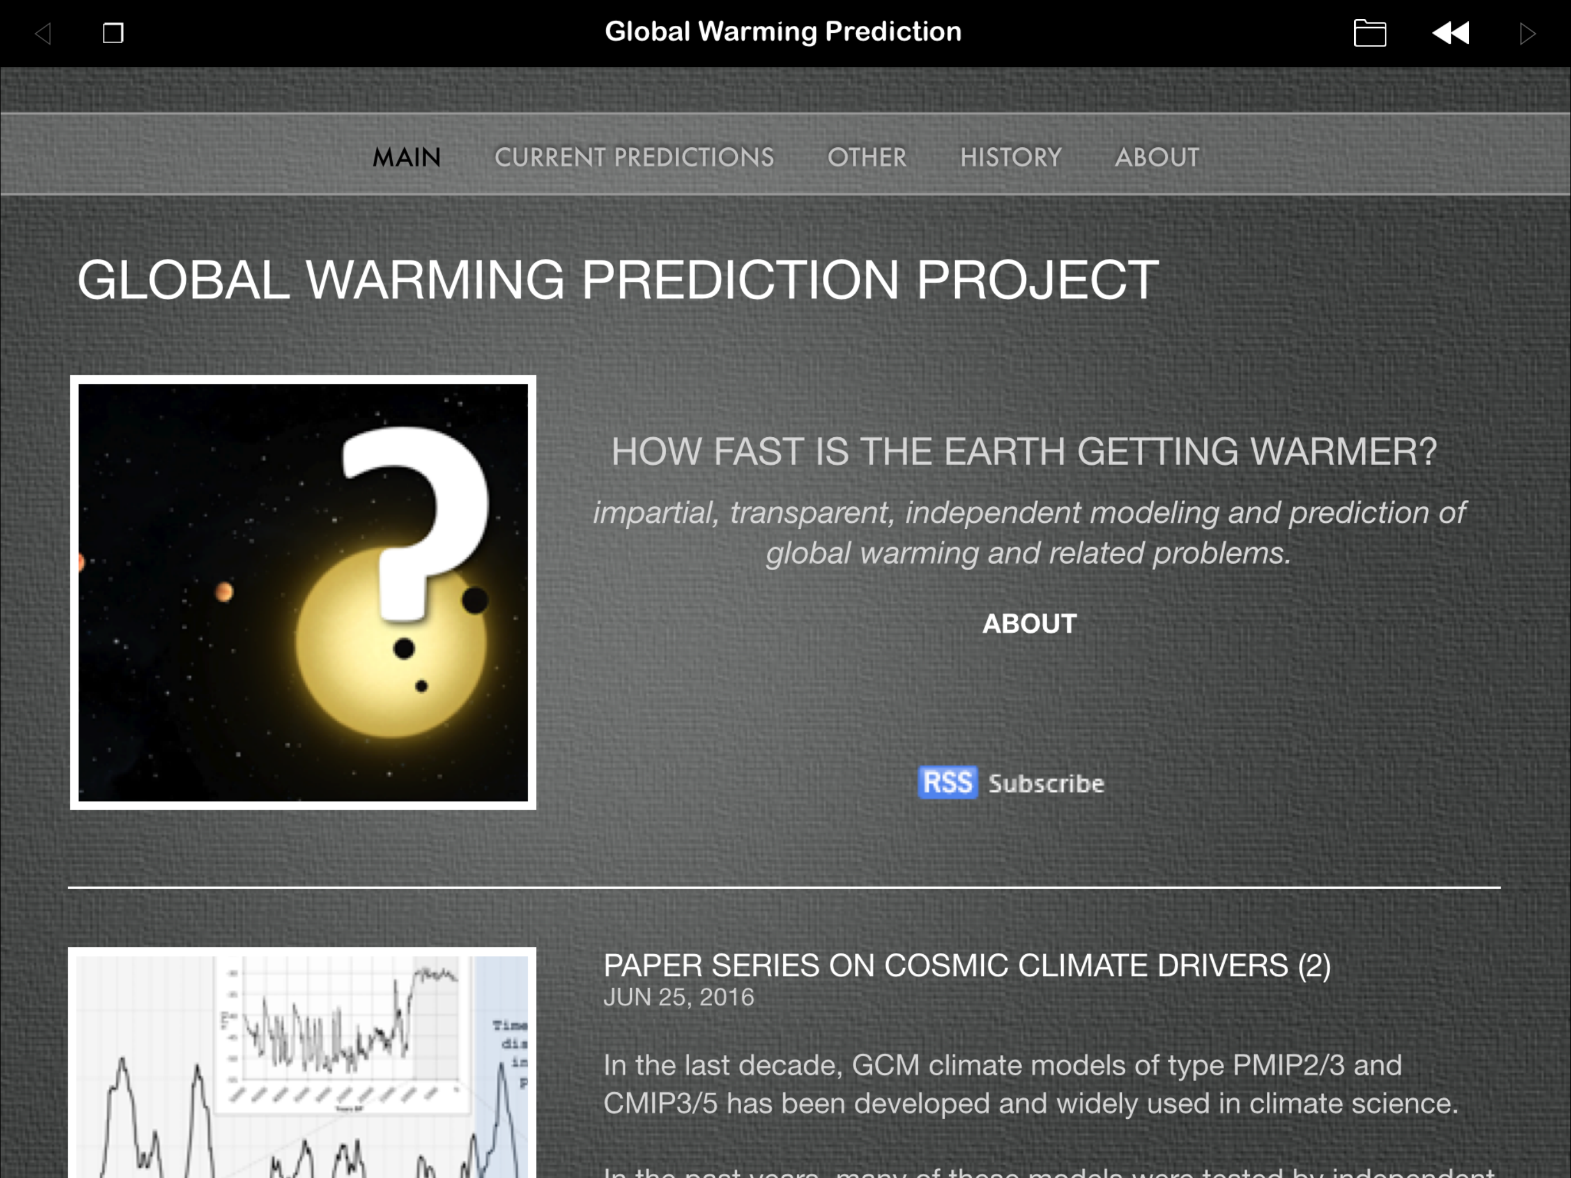
Task: Open Paper Series on Cosmic Climate Drivers (2)
Action: point(967,966)
